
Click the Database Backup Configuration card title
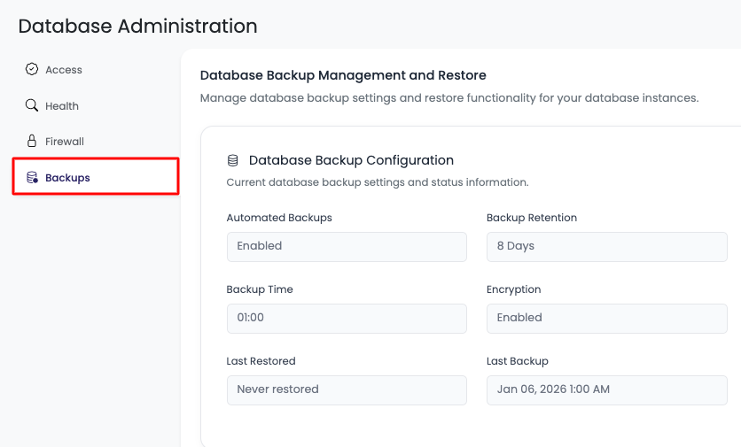pyautogui.click(x=351, y=160)
